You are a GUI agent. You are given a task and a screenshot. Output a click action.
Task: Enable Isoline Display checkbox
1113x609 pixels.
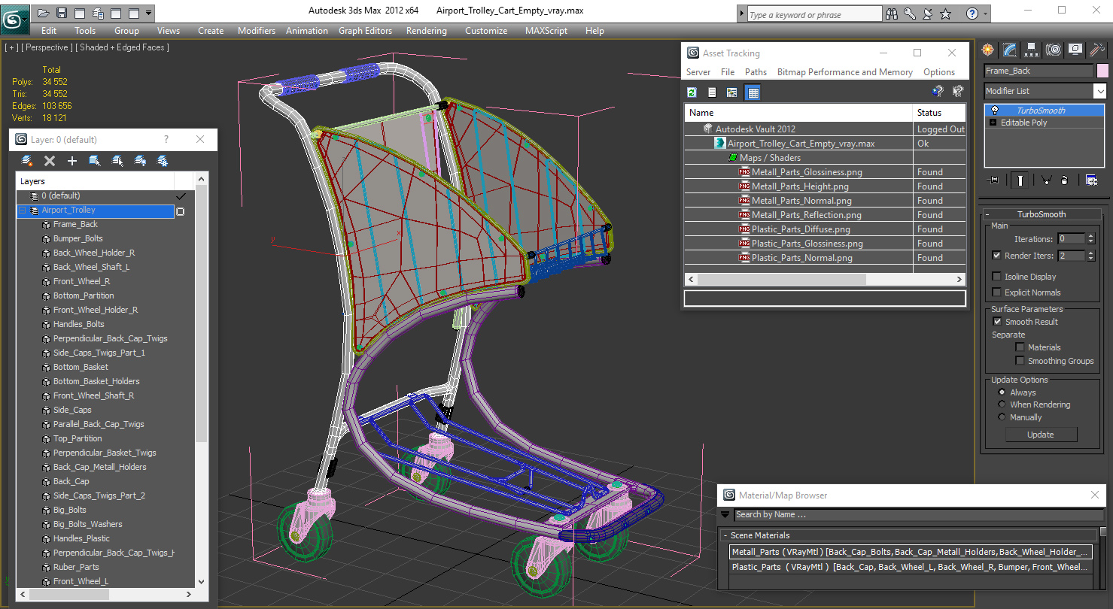pos(997,277)
